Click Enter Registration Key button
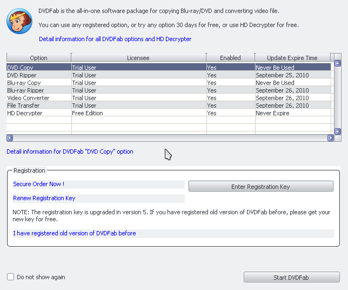348x290 pixels. click(x=261, y=186)
